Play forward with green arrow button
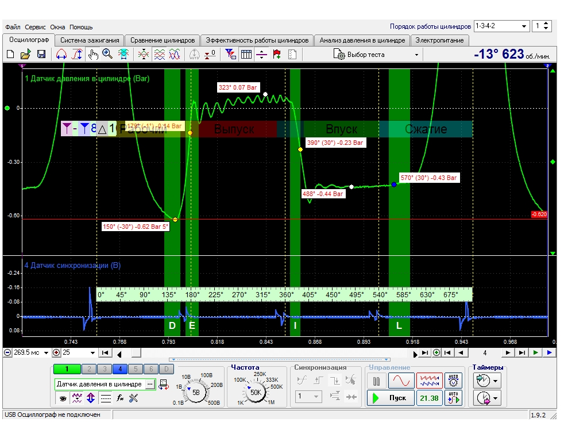This screenshot has width=564, height=422. [x=536, y=353]
